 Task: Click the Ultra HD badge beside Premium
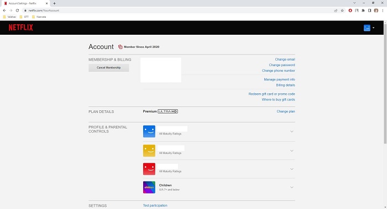[168, 111]
